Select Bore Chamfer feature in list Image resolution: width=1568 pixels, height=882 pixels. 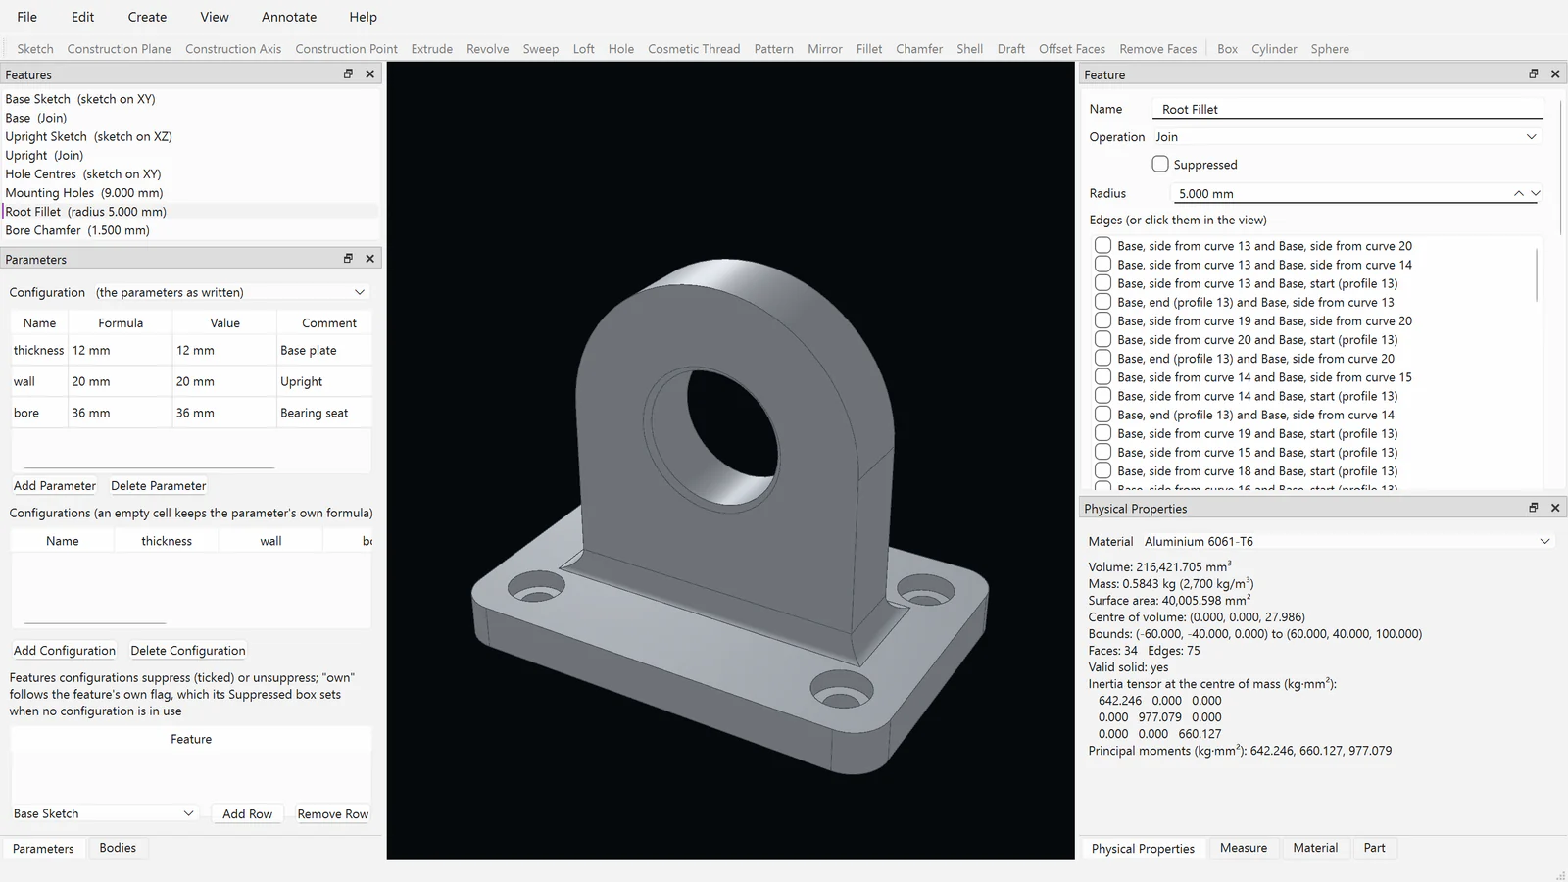pyautogui.click(x=190, y=230)
